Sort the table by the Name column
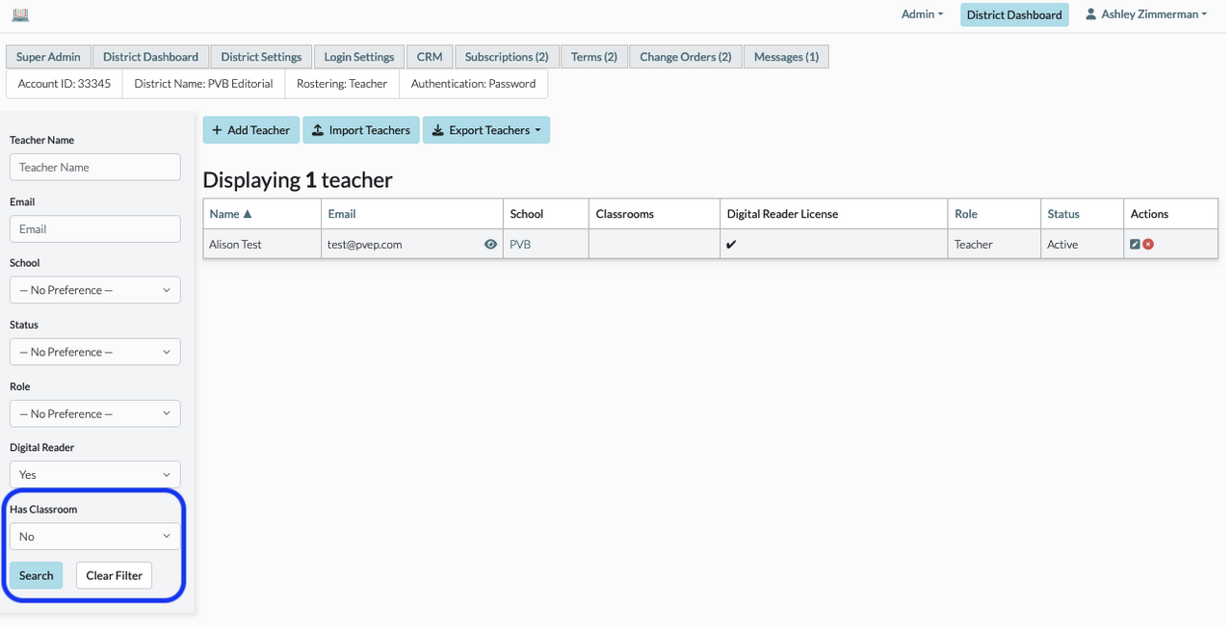 pyautogui.click(x=231, y=214)
